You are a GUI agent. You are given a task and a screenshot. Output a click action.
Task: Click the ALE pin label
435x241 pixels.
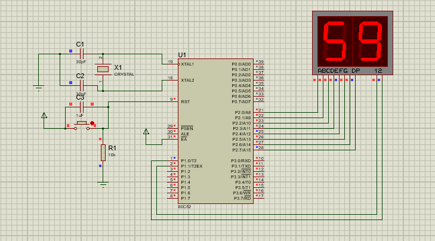click(x=185, y=134)
